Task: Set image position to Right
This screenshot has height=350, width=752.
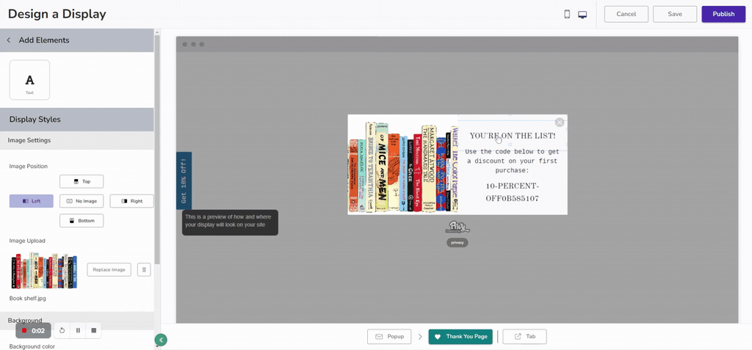Action: pyautogui.click(x=132, y=201)
